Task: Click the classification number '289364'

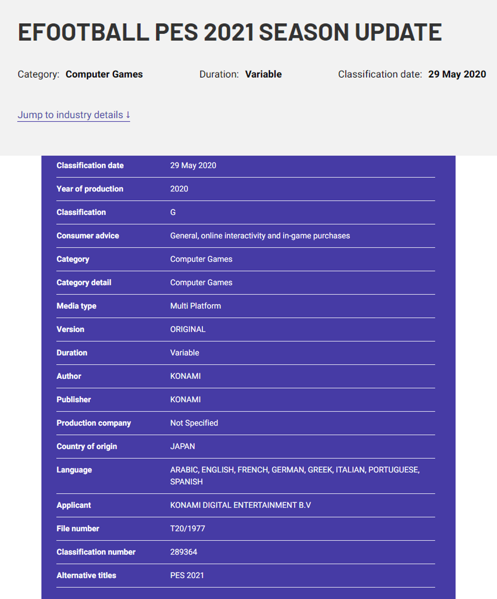Action: click(x=184, y=552)
